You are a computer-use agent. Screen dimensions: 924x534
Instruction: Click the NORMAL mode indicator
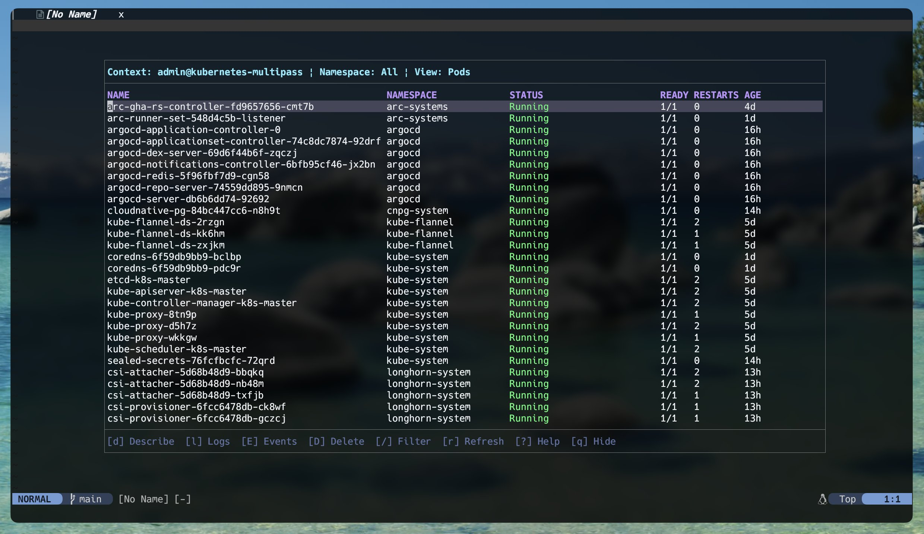tap(35, 499)
